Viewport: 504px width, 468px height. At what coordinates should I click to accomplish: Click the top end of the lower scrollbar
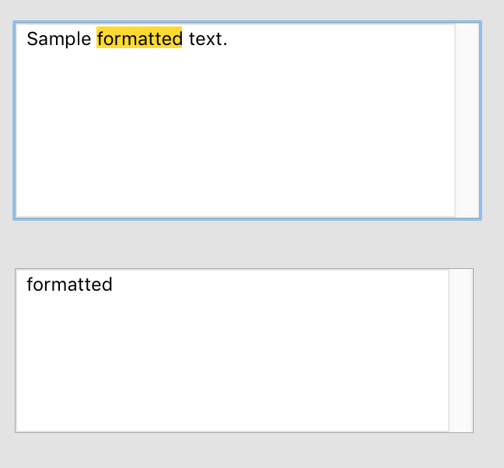(460, 275)
